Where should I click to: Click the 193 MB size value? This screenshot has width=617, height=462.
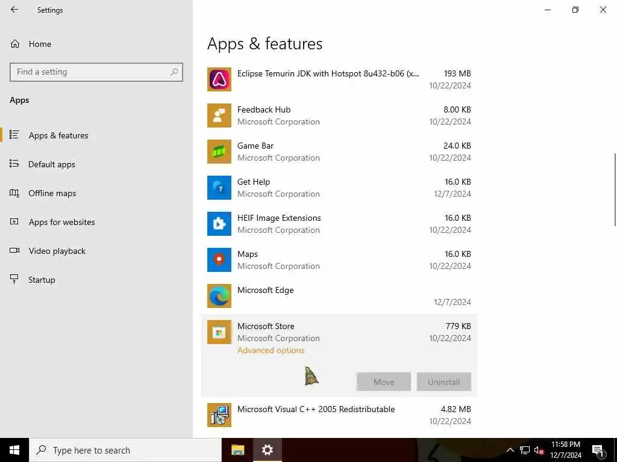[457, 73]
